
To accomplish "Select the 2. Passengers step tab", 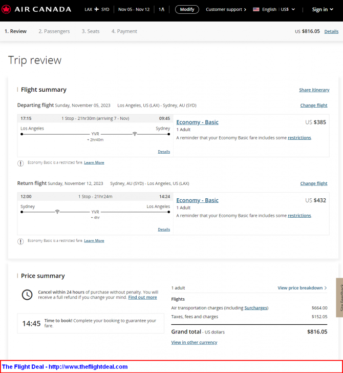I will tap(54, 31).
